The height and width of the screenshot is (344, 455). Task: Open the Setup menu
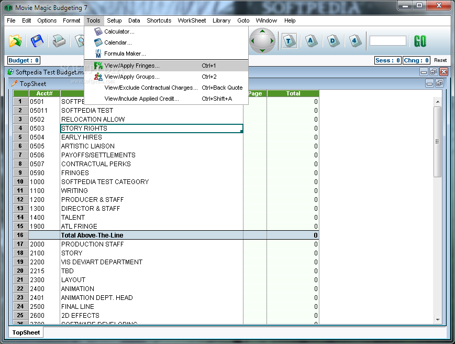(114, 20)
